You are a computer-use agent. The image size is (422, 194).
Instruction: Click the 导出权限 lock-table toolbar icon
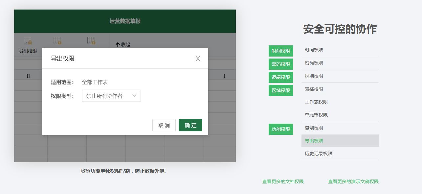pyautogui.click(x=28, y=41)
